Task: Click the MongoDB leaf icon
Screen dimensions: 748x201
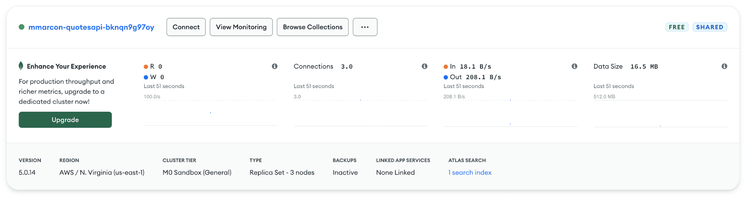Action: tap(21, 66)
